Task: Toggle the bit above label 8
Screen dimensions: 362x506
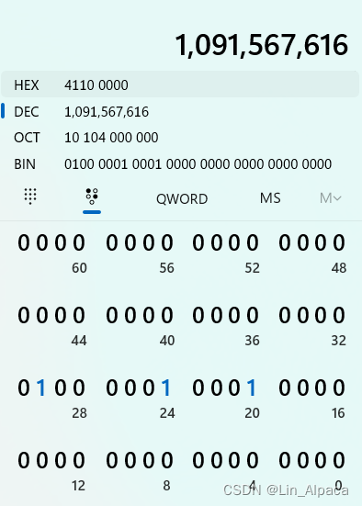Action: (x=167, y=460)
